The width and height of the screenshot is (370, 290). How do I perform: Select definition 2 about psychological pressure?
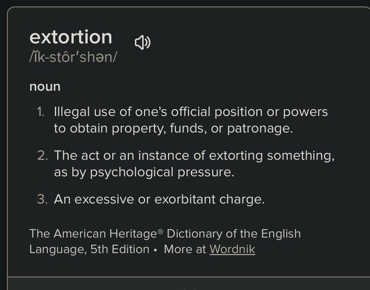(194, 163)
